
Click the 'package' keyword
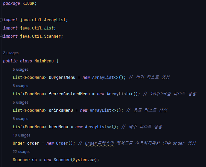tap(11, 3)
